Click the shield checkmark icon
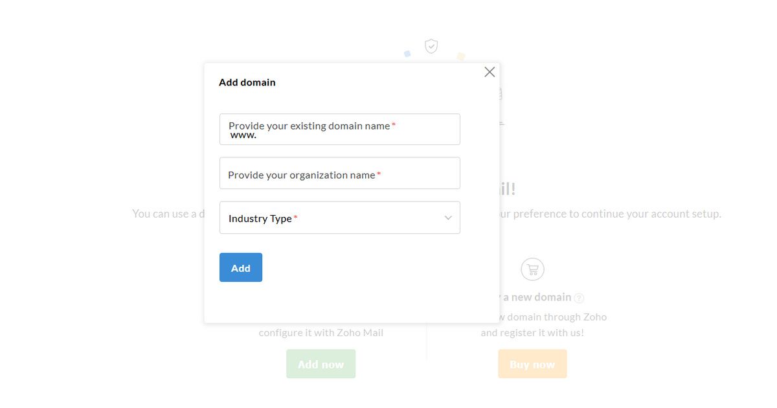Screen dimensions: 777x408 coord(431,46)
